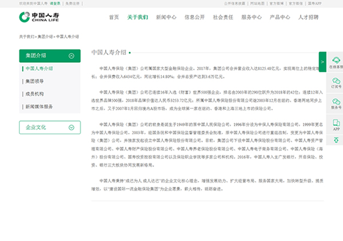The image size is (343, 241).
Task: Open 公开信息披露 link in top bar
Action: pos(234,3)
